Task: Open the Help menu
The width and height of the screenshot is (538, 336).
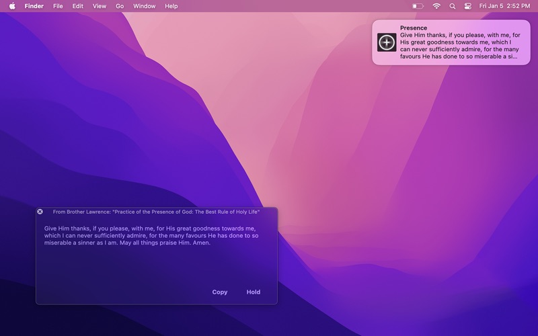Action: click(x=171, y=6)
